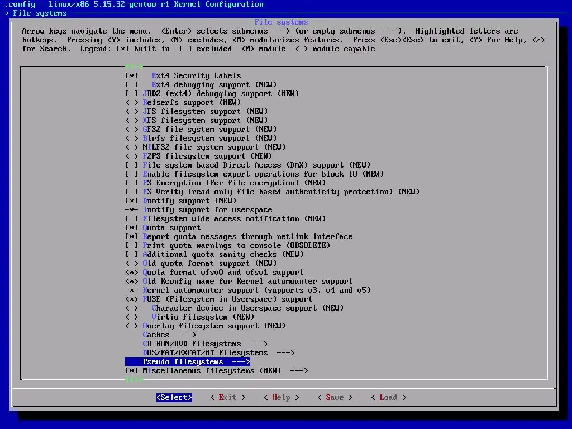This screenshot has height=429, width=572.
Task: Toggle Print quota warnings to console
Action: click(228, 246)
